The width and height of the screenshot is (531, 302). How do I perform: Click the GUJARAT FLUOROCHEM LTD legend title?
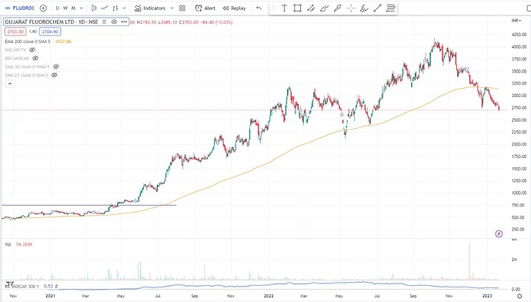[x=52, y=22]
